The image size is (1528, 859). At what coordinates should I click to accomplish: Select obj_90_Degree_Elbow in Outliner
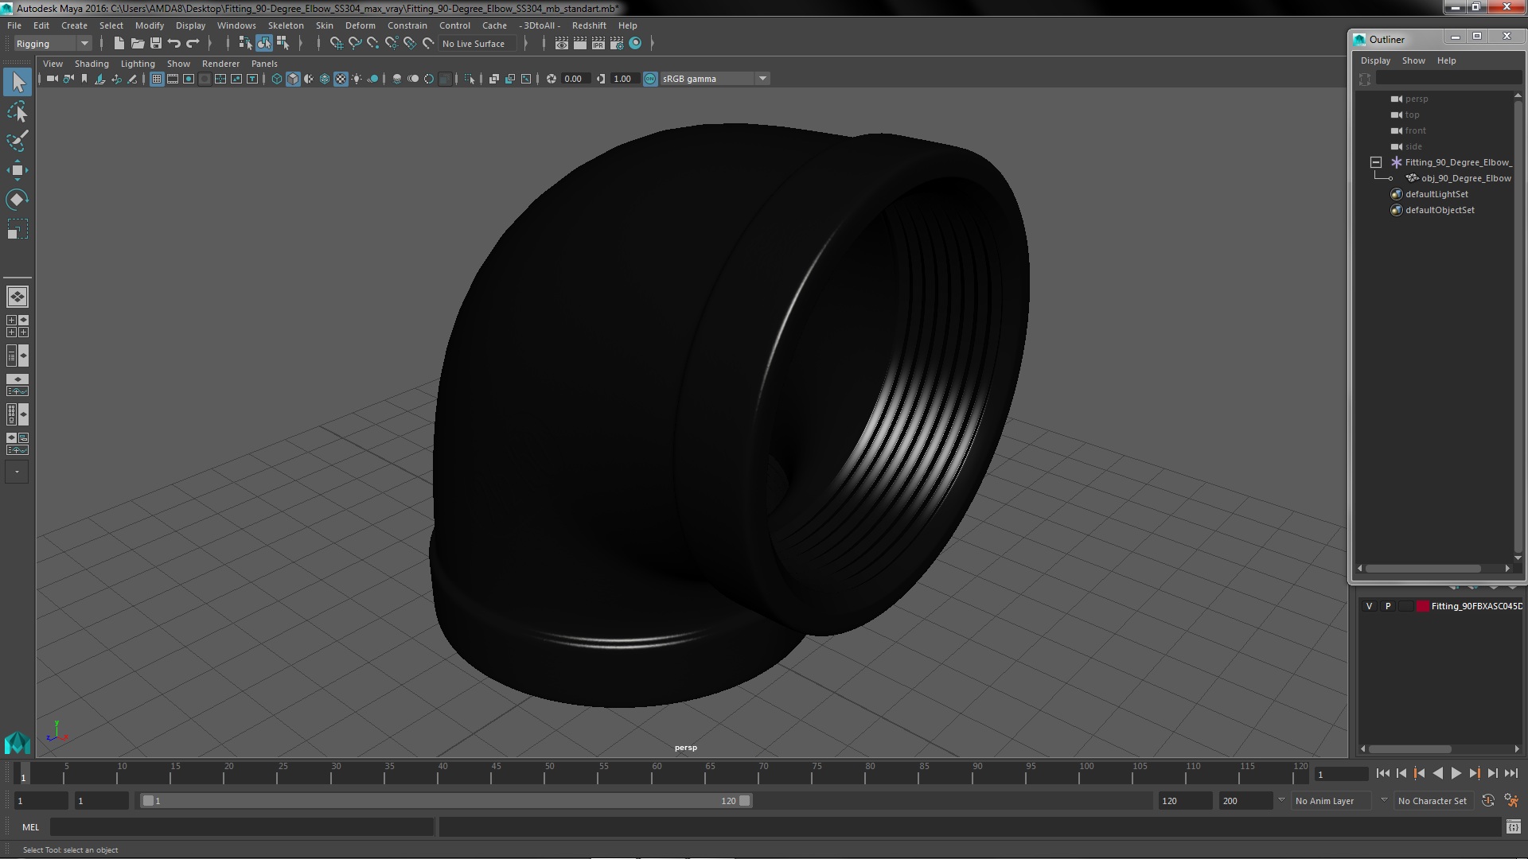[1465, 178]
